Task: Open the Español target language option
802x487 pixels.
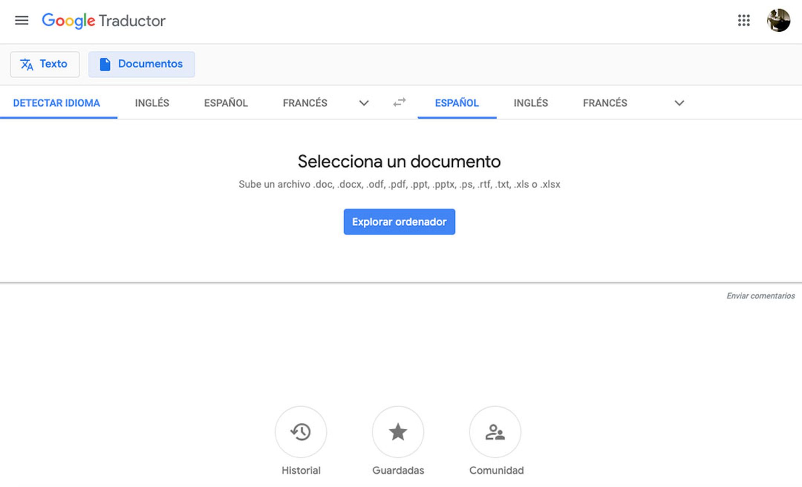Action: pos(457,103)
